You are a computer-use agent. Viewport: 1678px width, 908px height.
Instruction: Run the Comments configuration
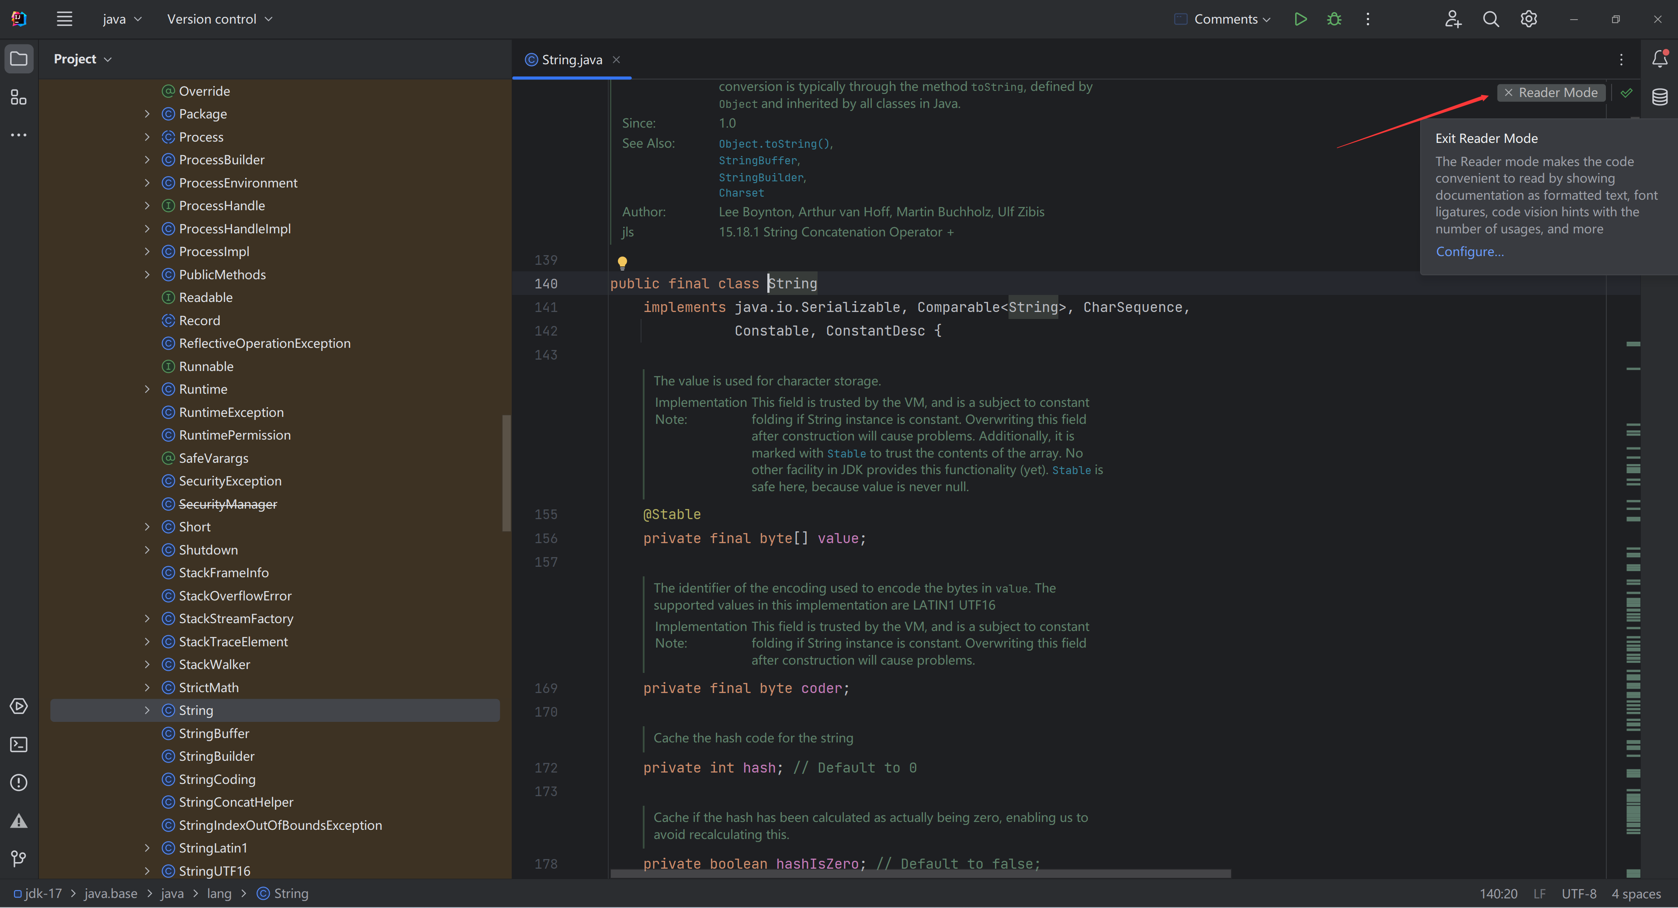[x=1300, y=19]
